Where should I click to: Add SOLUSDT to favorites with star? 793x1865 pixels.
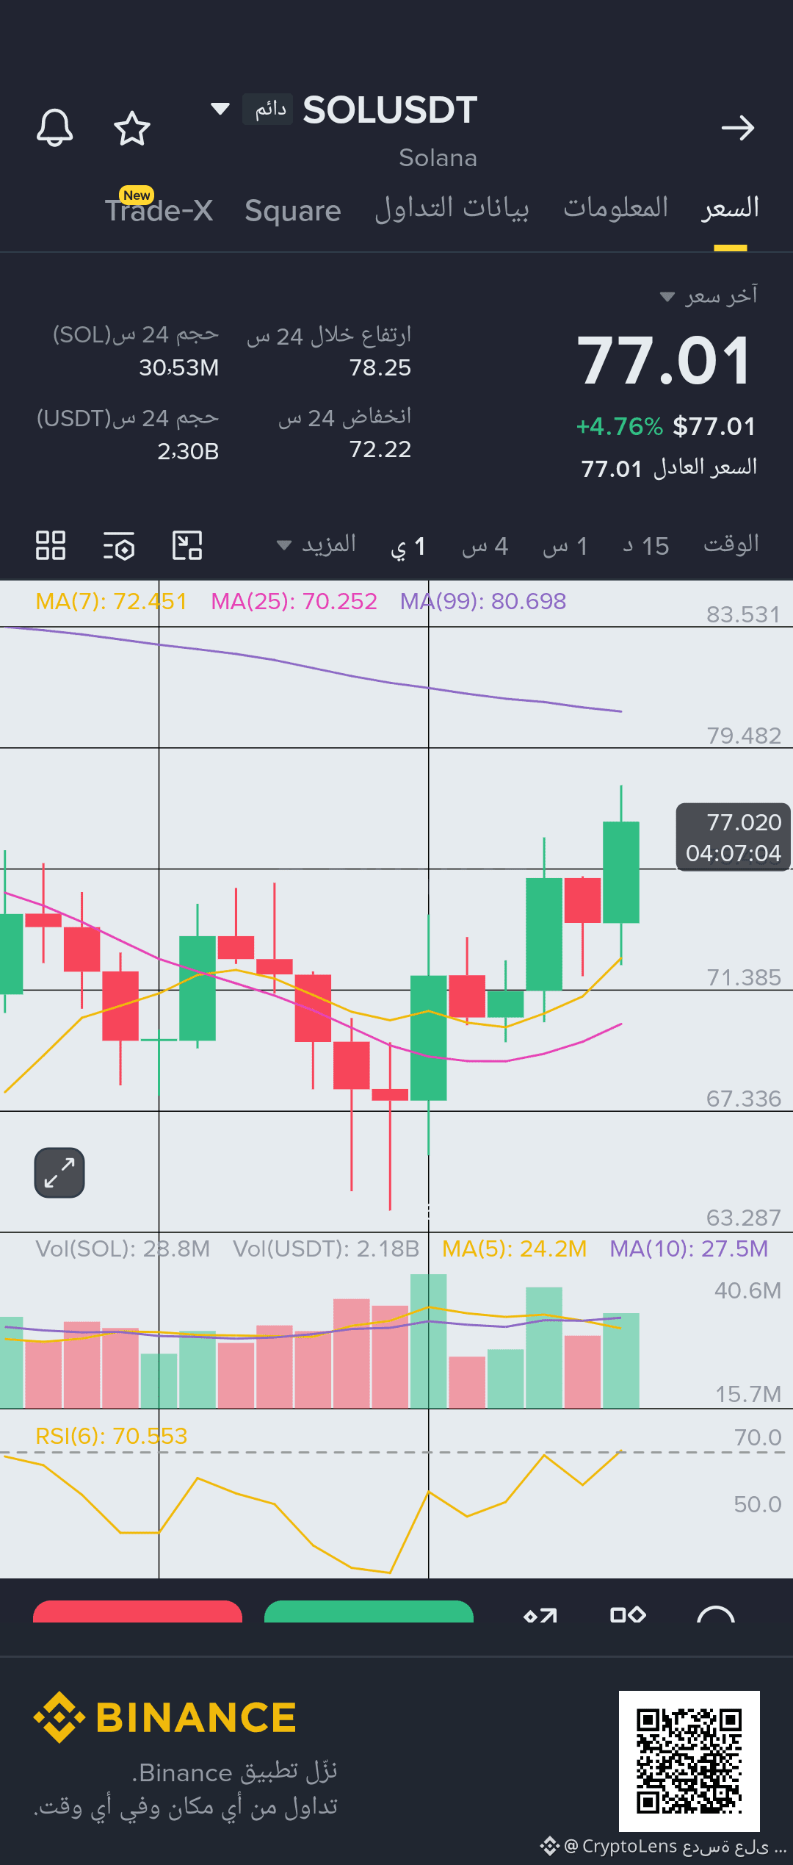click(132, 128)
